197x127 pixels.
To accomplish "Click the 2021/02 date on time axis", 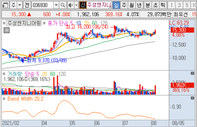I will click(11, 123).
